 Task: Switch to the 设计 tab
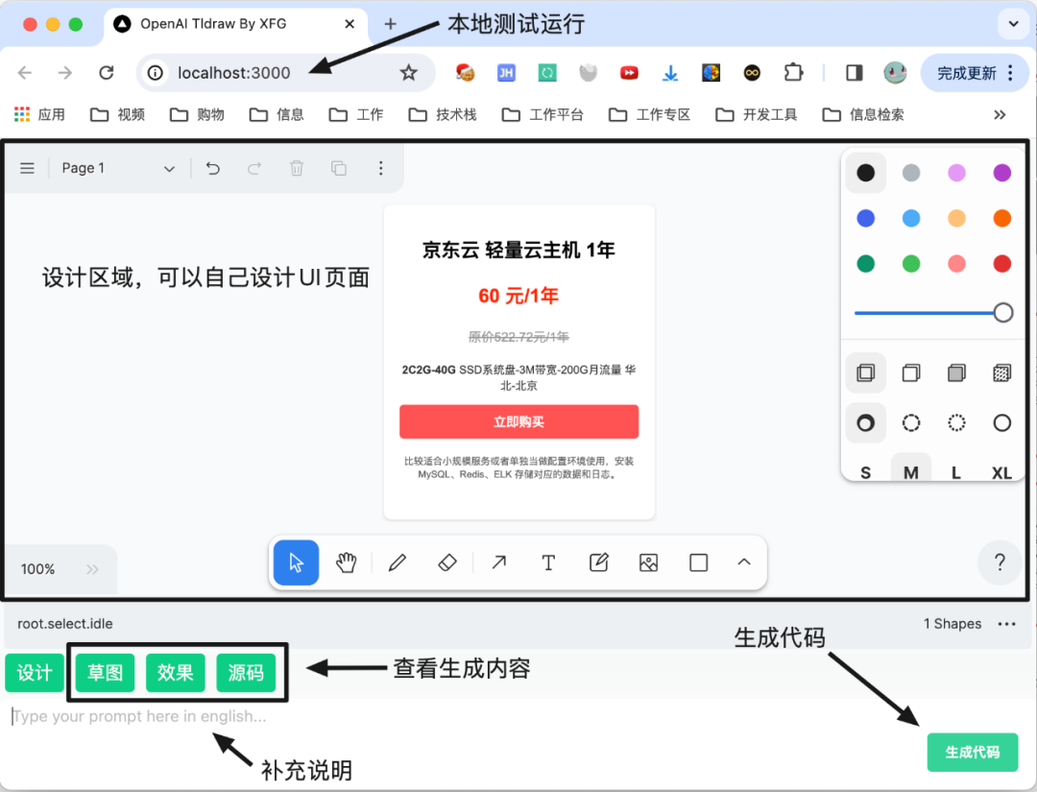[x=35, y=673]
